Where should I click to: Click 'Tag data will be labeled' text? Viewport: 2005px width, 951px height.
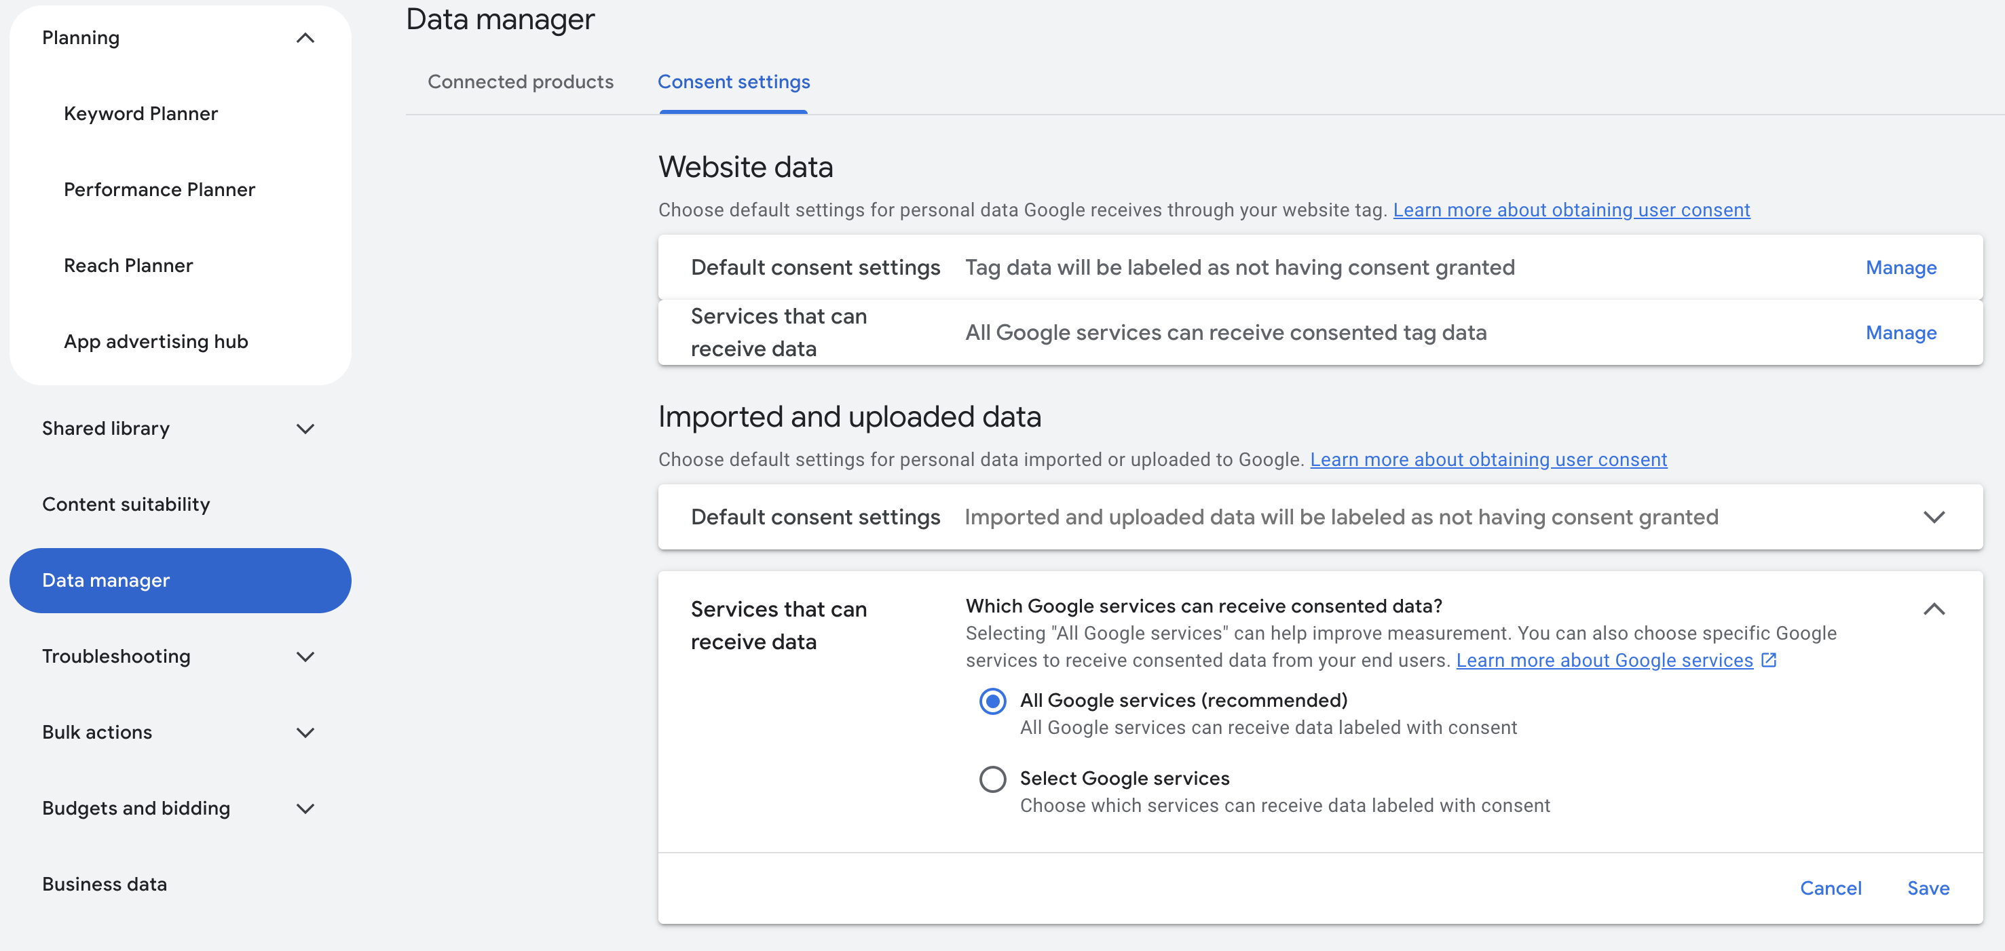point(1240,267)
